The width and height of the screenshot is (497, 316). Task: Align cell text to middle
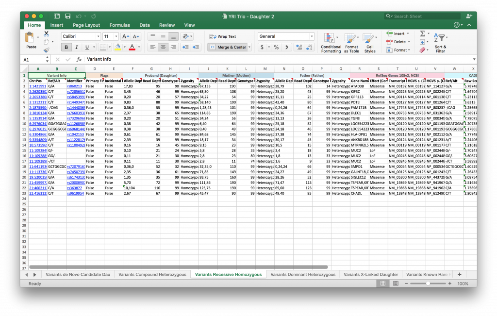[x=163, y=36]
